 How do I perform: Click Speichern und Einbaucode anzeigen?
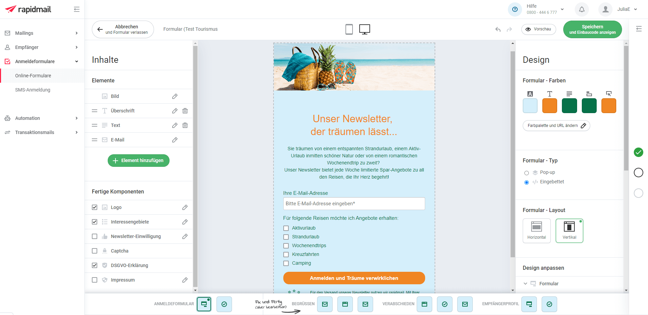pos(592,29)
